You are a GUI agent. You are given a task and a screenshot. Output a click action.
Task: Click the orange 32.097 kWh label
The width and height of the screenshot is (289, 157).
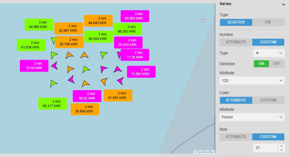[x=69, y=28]
